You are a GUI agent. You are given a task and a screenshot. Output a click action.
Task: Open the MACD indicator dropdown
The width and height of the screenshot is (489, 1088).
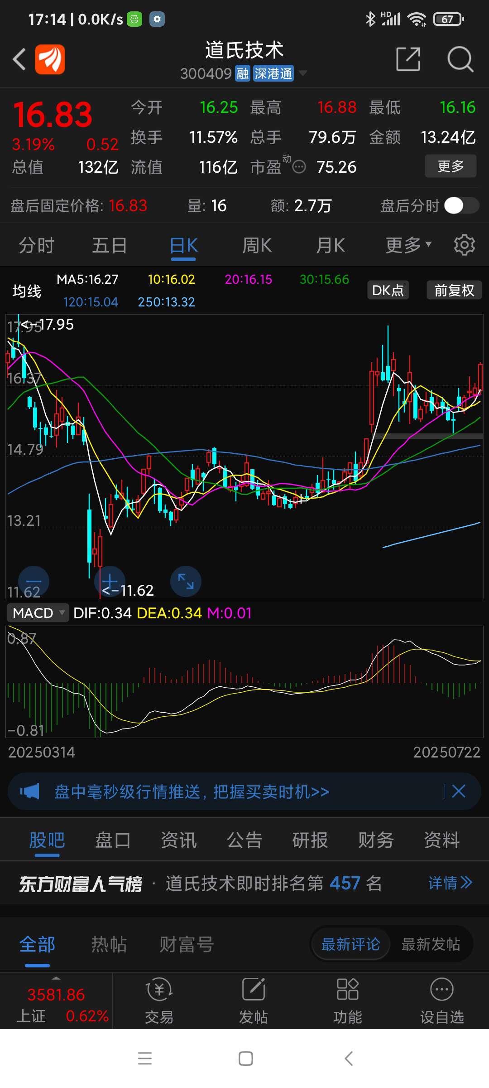click(38, 613)
